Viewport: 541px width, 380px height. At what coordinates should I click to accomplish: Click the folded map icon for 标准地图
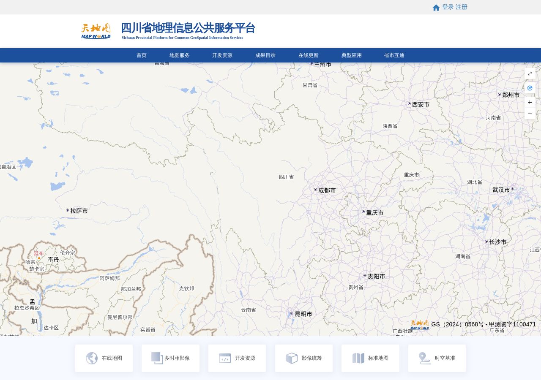(x=358, y=358)
